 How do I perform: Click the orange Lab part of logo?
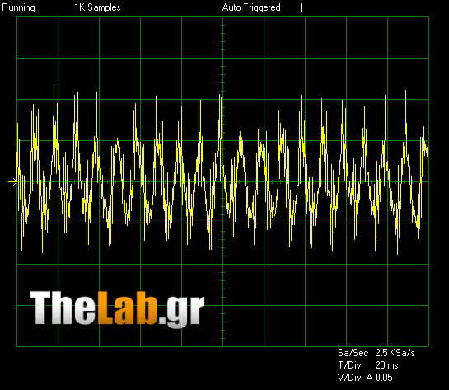[127, 308]
